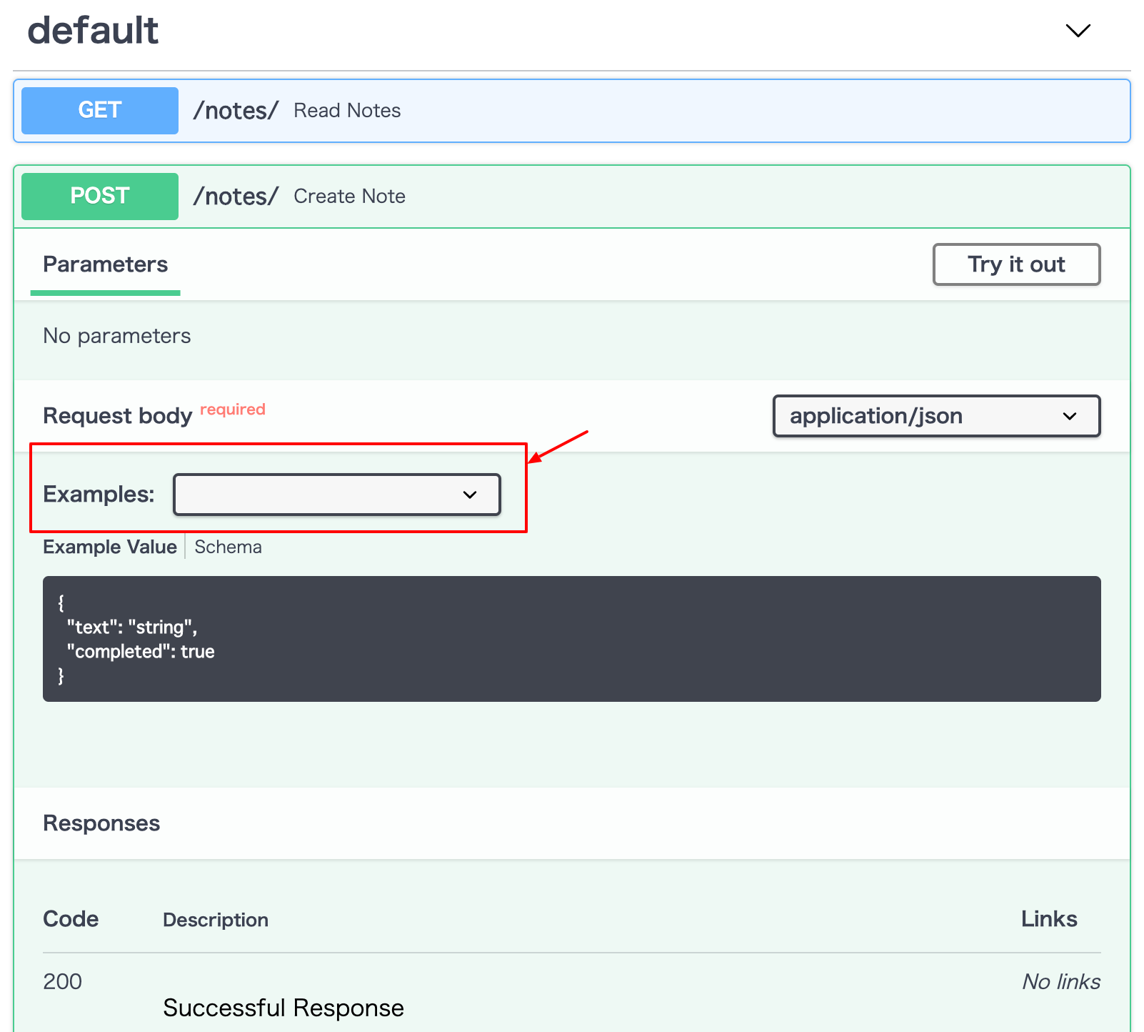
Task: Collapse the default section via its chevron
Action: point(1078,31)
